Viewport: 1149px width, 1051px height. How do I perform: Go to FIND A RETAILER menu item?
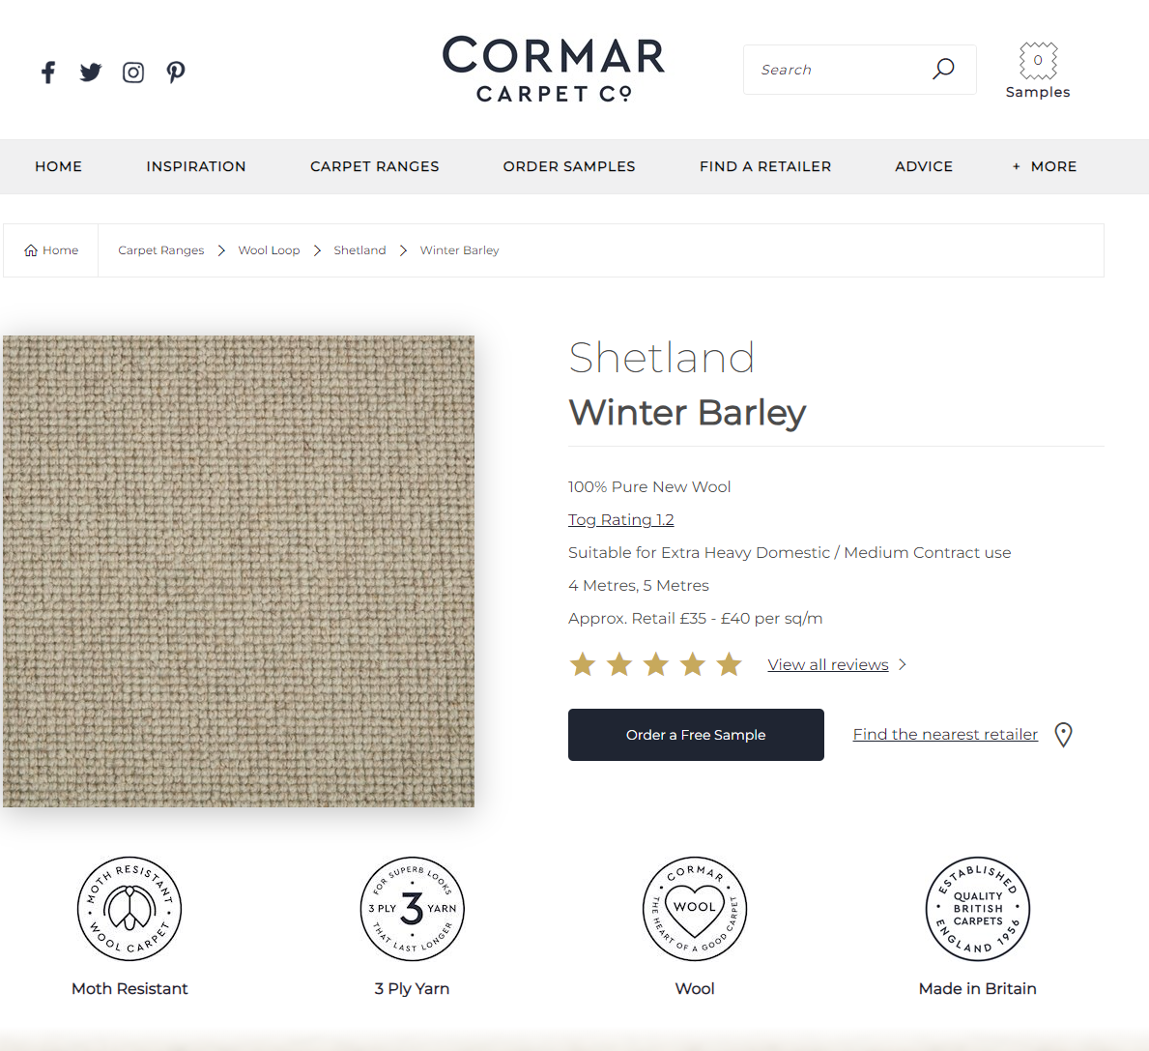(765, 166)
